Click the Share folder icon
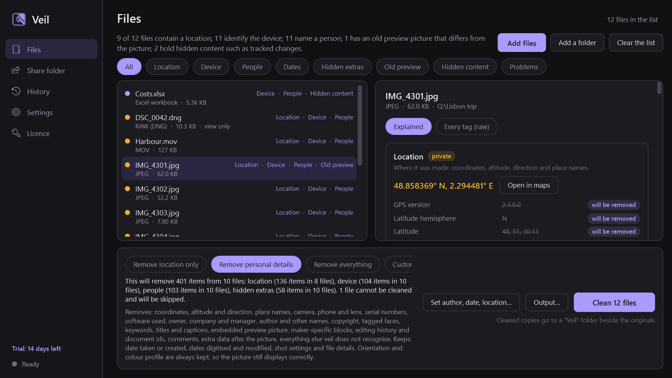672x378 pixels. click(x=16, y=70)
